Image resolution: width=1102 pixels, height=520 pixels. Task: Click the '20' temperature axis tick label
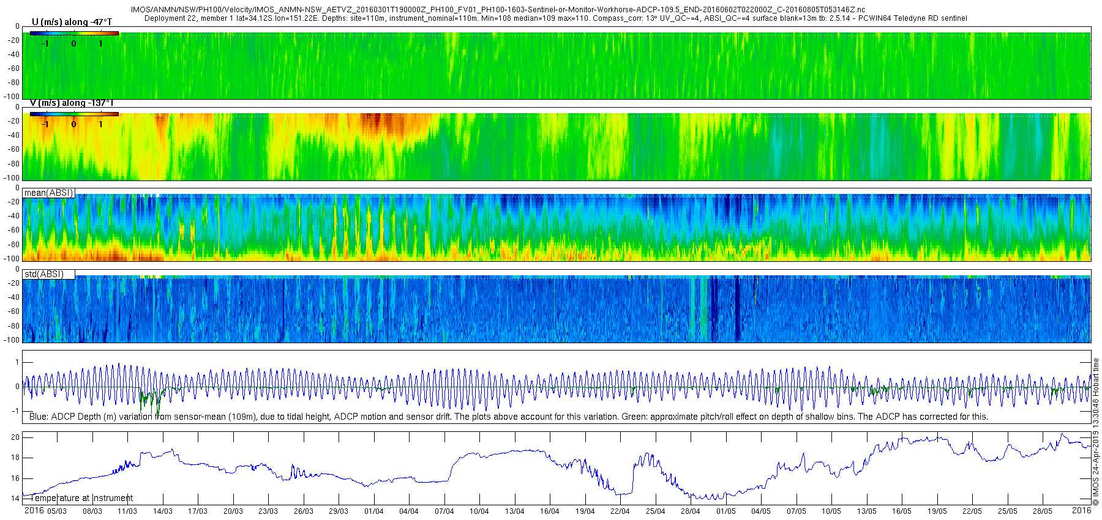[x=15, y=437]
